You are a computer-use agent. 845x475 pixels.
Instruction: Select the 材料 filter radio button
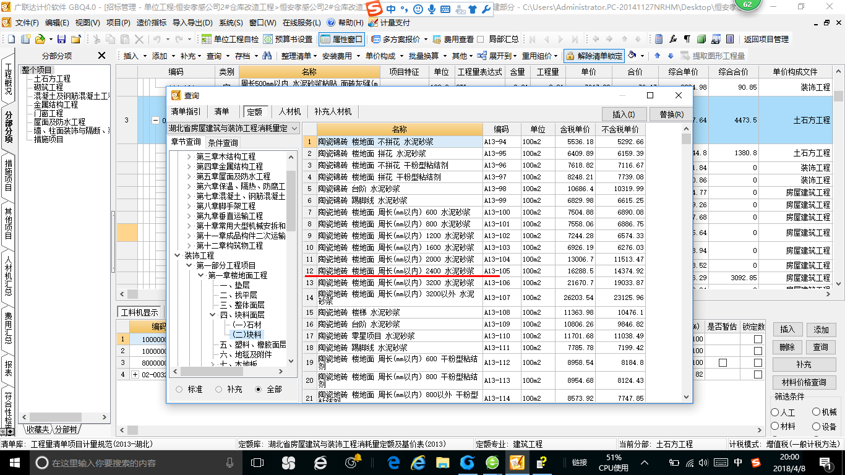coord(775,426)
